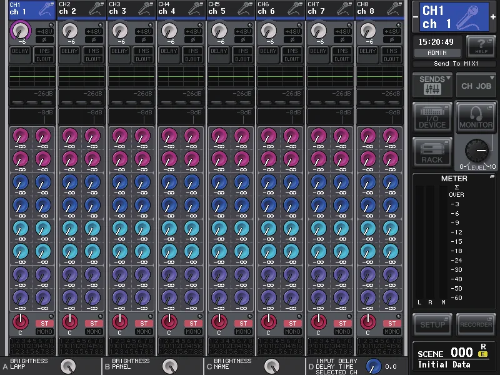This screenshot has height=375, width=500.
Task: Click the ch 8 head amp gain knob
Action: click(368, 31)
